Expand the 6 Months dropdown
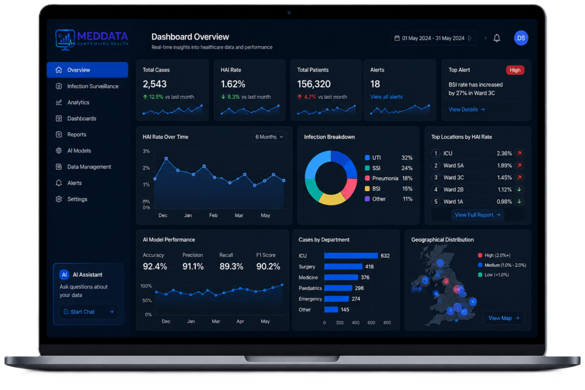The image size is (585, 390). 269,137
